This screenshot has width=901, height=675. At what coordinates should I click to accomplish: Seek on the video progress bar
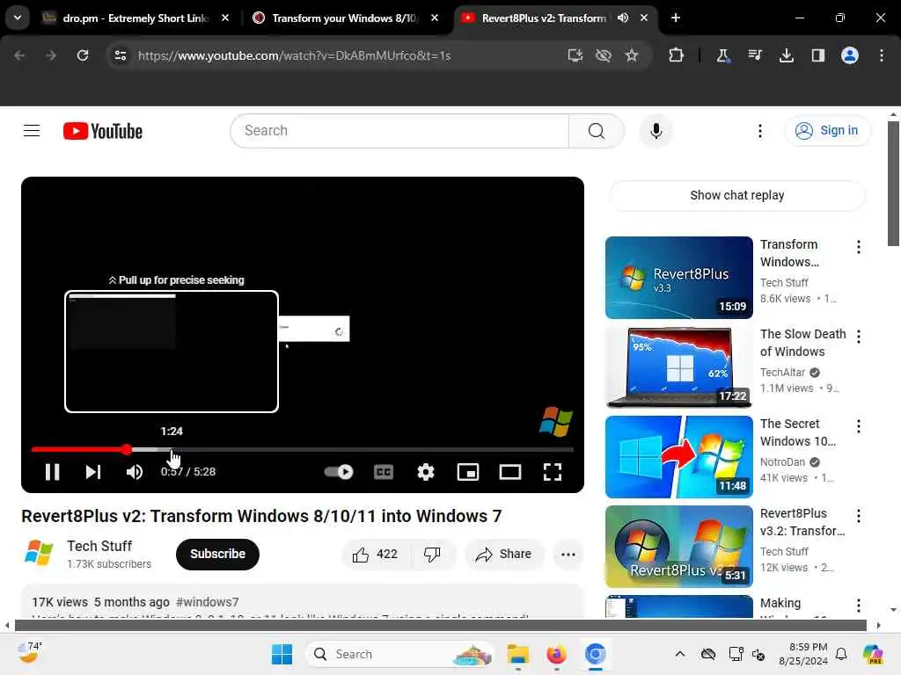tap(303, 449)
